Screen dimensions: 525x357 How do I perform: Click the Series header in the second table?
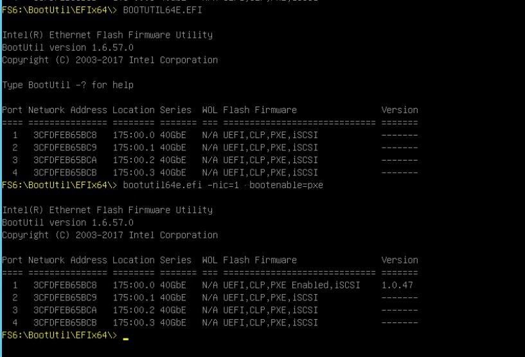pyautogui.click(x=175, y=260)
